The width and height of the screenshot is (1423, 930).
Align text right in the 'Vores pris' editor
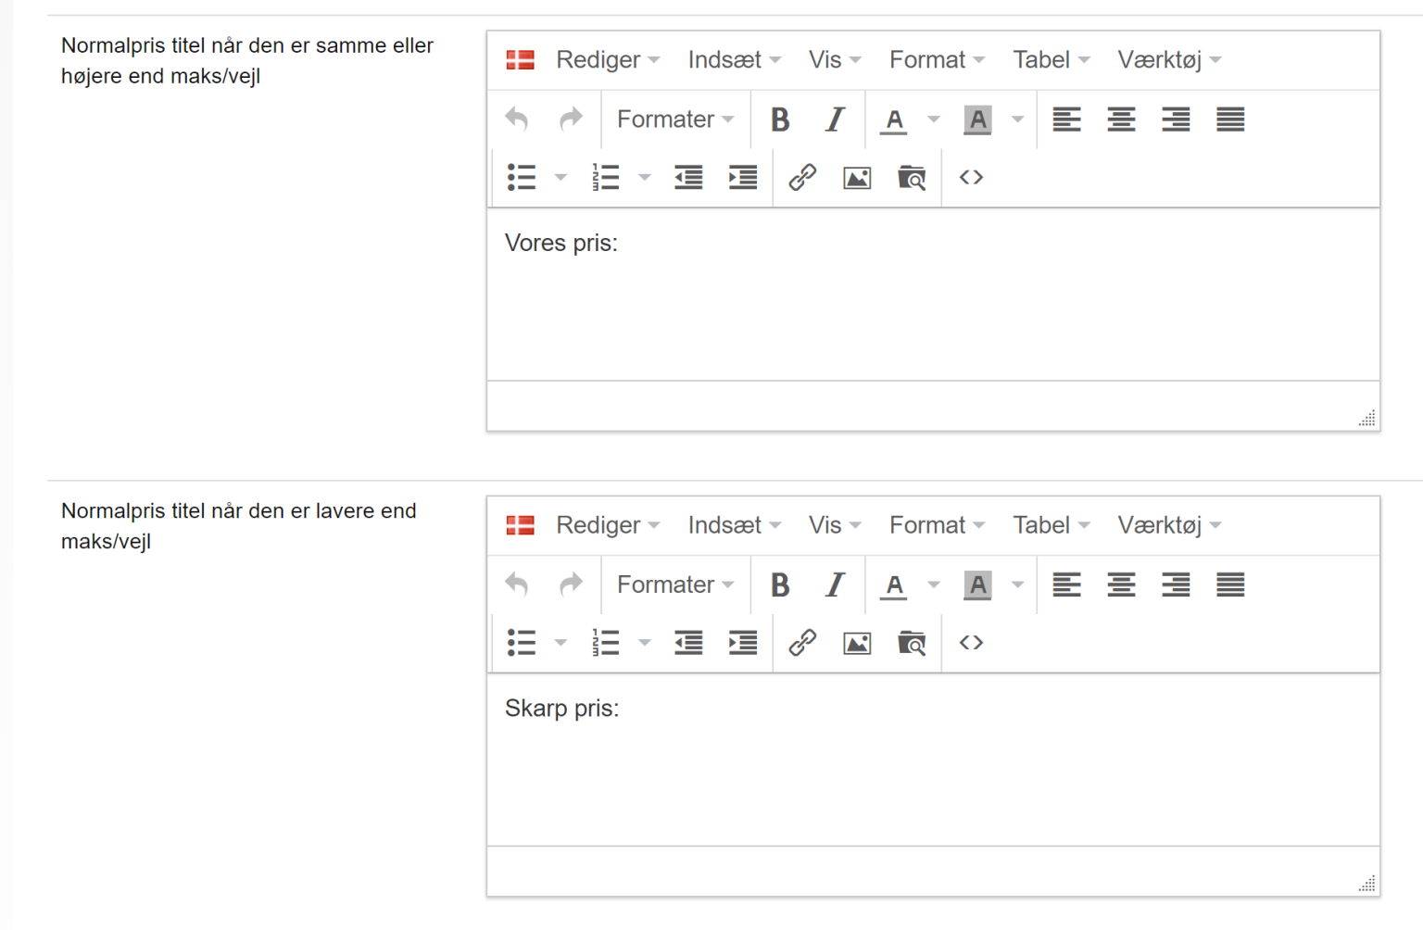1176,119
